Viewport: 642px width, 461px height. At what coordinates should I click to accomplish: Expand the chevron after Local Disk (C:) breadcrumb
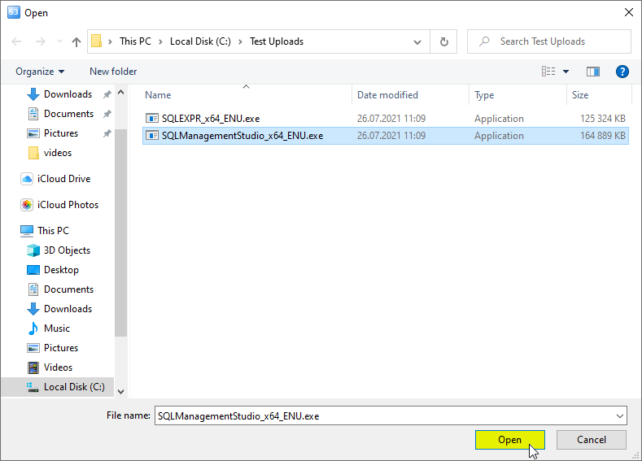[x=240, y=41]
